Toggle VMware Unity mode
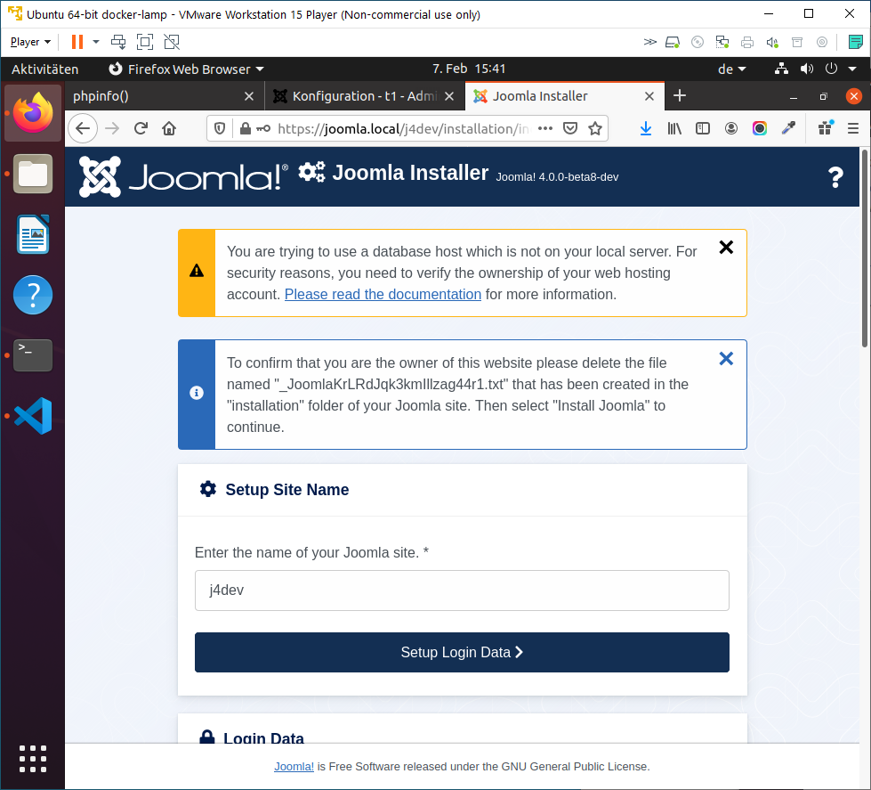The image size is (871, 790). [172, 42]
